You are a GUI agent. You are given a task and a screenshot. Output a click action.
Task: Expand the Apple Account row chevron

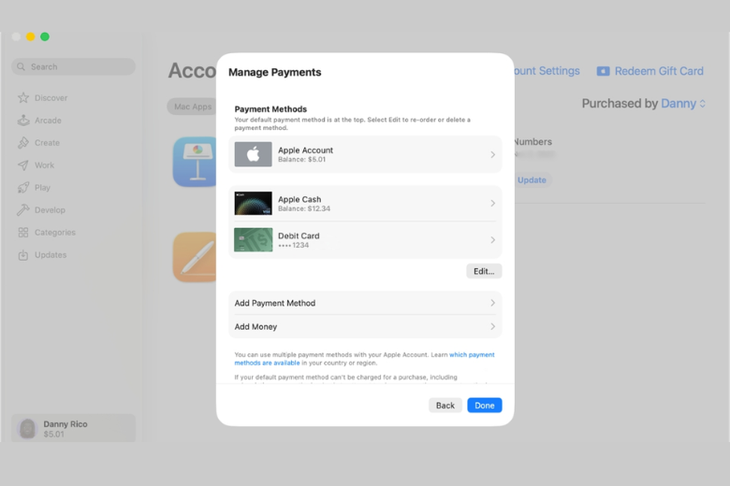(x=492, y=154)
